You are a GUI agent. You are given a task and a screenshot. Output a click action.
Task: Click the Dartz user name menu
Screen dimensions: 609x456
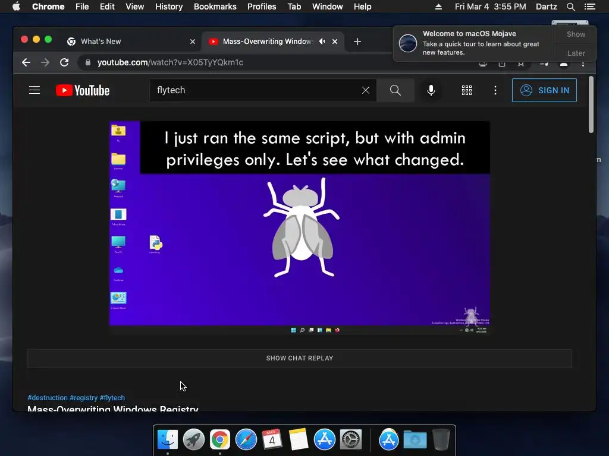tap(546, 7)
